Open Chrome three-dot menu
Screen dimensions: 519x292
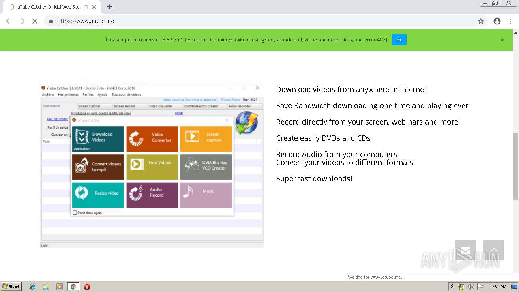tap(510, 21)
